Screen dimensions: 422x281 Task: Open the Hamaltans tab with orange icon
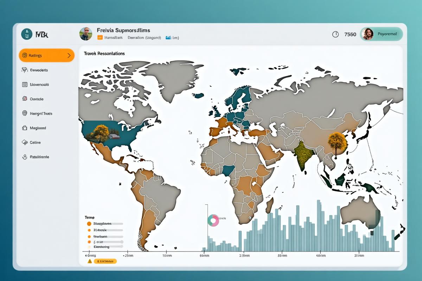pyautogui.click(x=110, y=38)
